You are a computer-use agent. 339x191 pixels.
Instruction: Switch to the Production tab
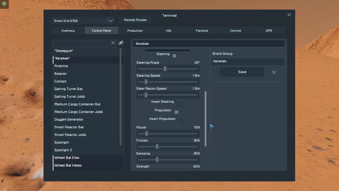tap(135, 31)
